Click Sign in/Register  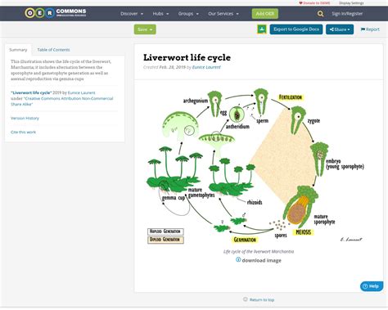347,14
